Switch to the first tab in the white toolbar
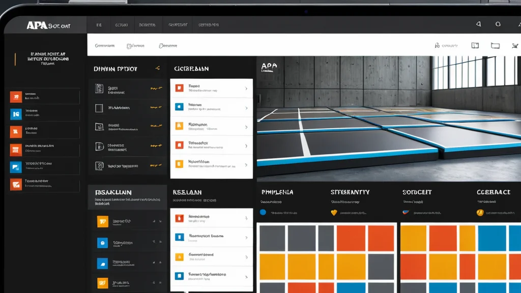 tap(105, 45)
